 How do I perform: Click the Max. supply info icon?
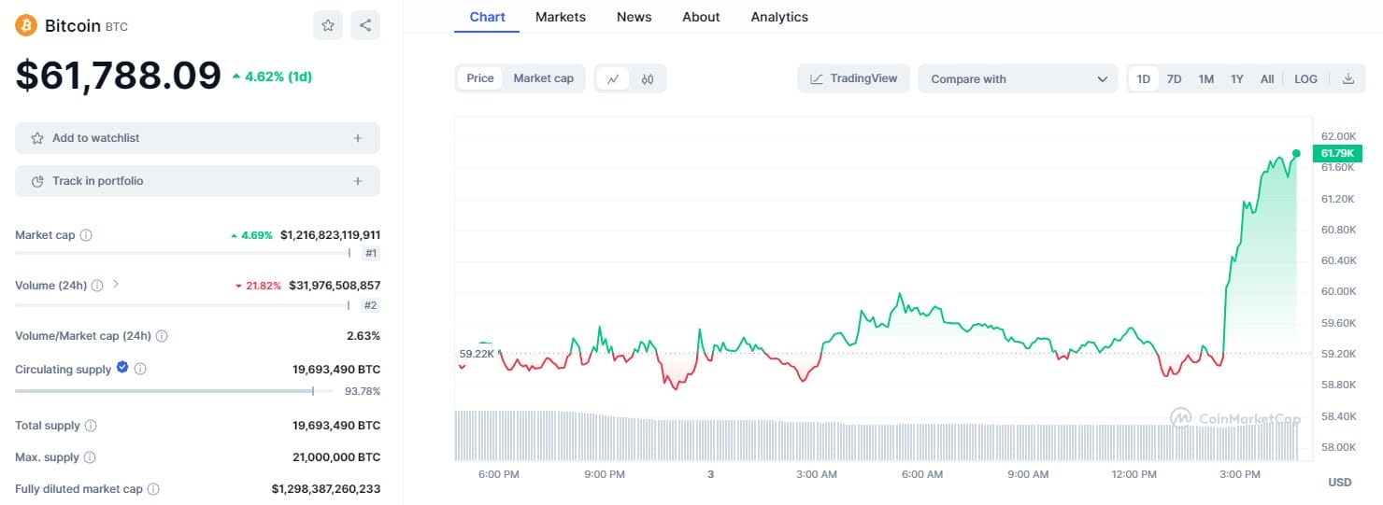tap(90, 457)
